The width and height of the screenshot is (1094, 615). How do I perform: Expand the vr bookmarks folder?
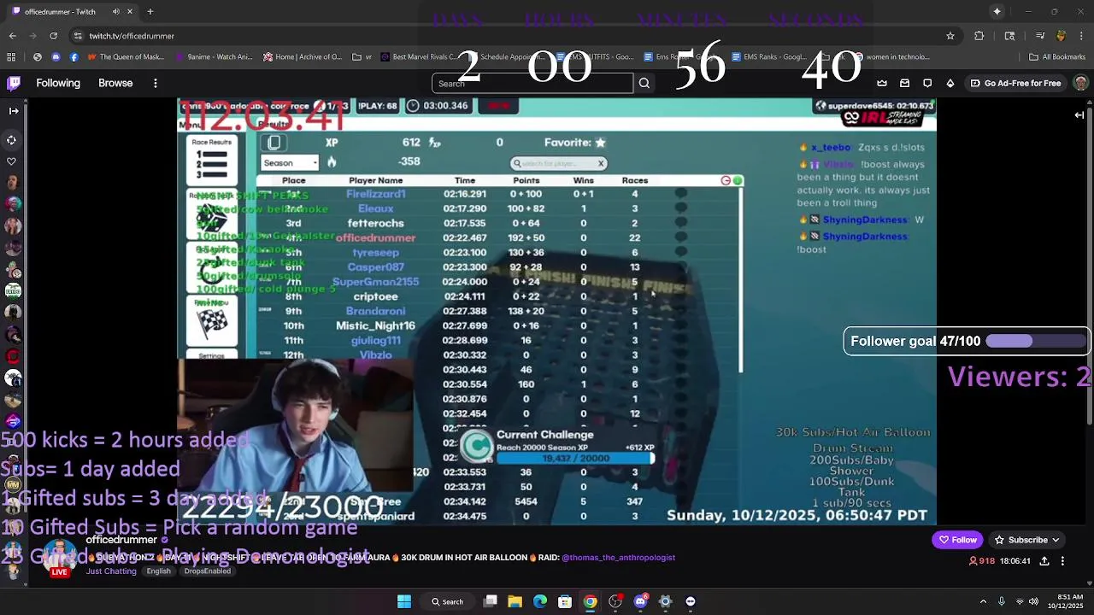[362, 57]
